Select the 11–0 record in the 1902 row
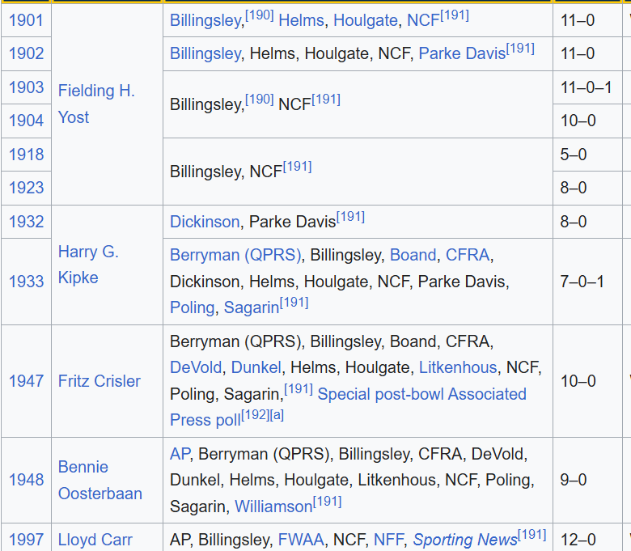This screenshot has height=551, width=631. (x=578, y=53)
